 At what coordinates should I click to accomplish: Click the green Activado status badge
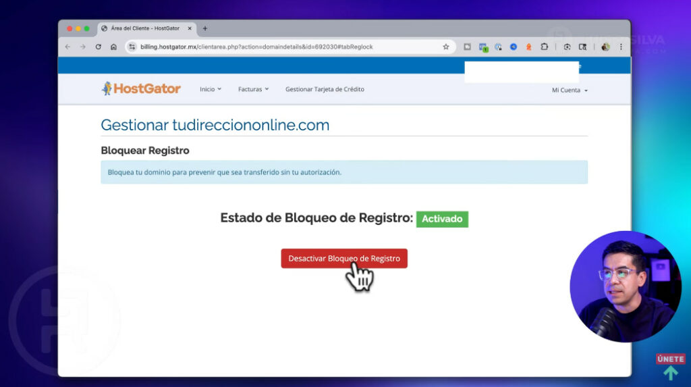[x=442, y=219]
